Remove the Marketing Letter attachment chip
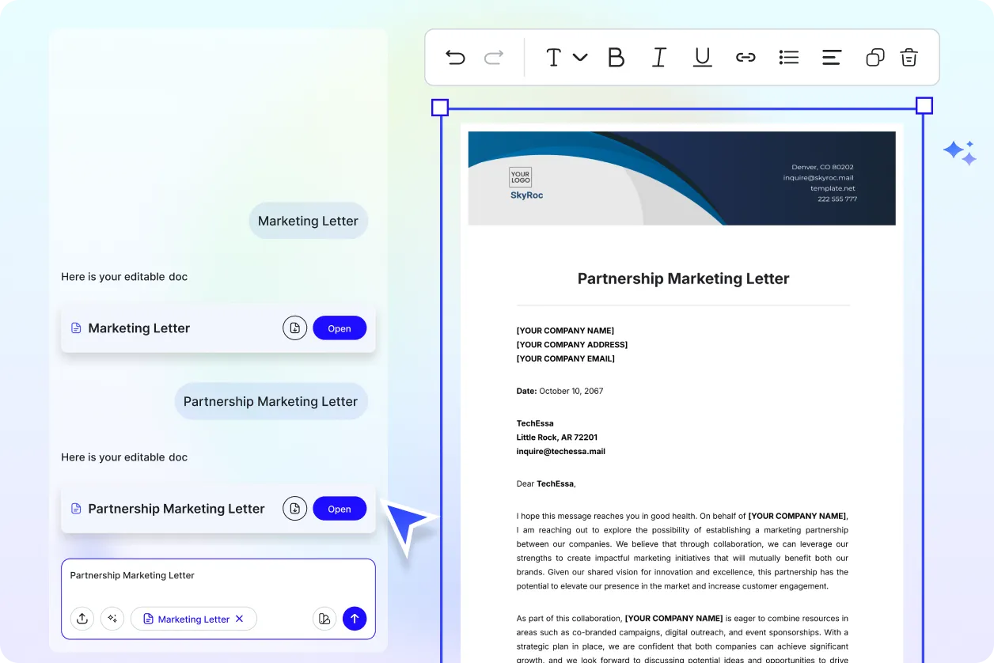 click(240, 619)
